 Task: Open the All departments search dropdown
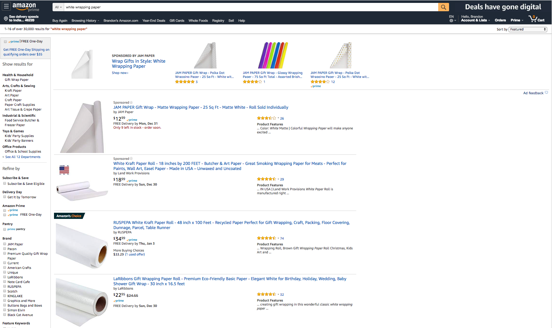click(58, 7)
